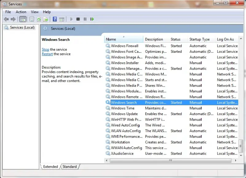This screenshot has height=178, width=246.
Task: Sort by the Status column header
Action: (x=178, y=39)
